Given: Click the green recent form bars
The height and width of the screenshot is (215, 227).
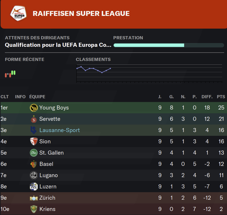Looking at the screenshot, I should point(13,73).
